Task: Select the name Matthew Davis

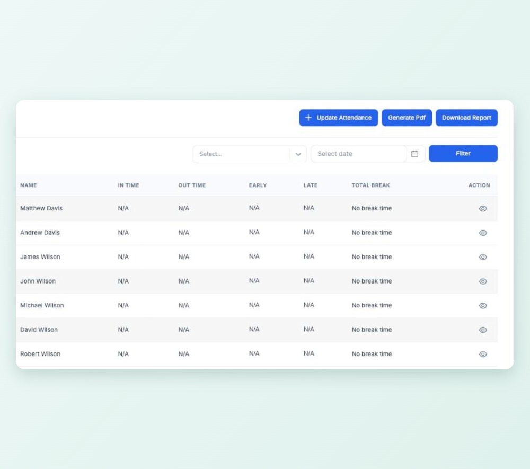Action: pos(41,208)
